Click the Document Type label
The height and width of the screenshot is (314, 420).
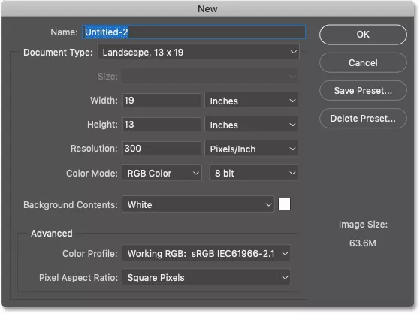[58, 53]
